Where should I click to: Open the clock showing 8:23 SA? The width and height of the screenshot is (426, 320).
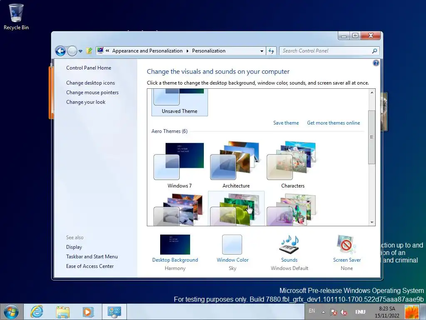click(x=387, y=312)
